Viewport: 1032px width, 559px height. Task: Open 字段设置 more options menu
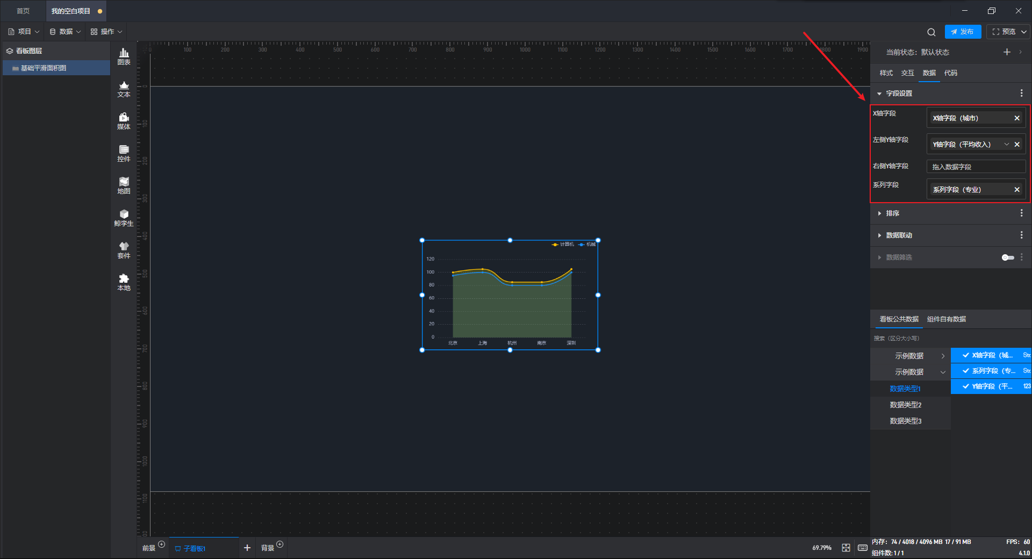[1021, 94]
